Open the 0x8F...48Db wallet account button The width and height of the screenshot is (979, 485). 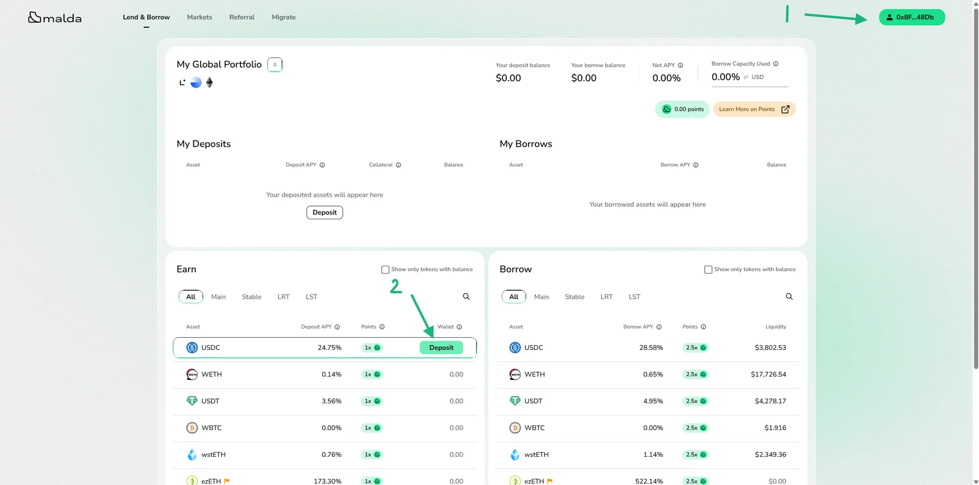click(x=912, y=17)
